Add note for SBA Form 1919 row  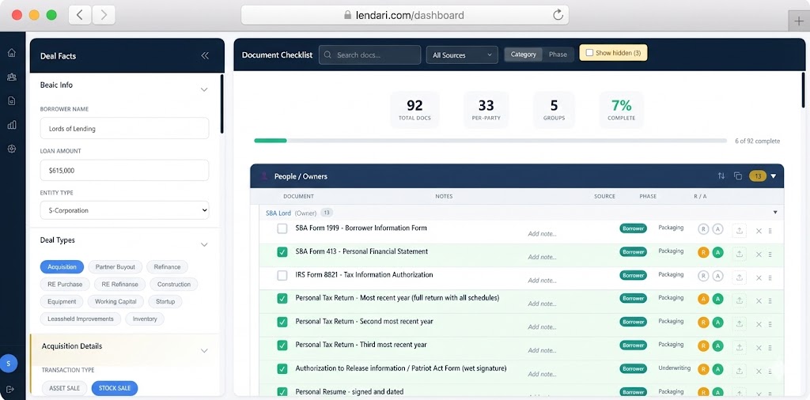pos(542,234)
